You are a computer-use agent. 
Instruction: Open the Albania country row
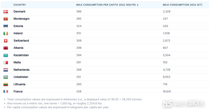(105, 48)
